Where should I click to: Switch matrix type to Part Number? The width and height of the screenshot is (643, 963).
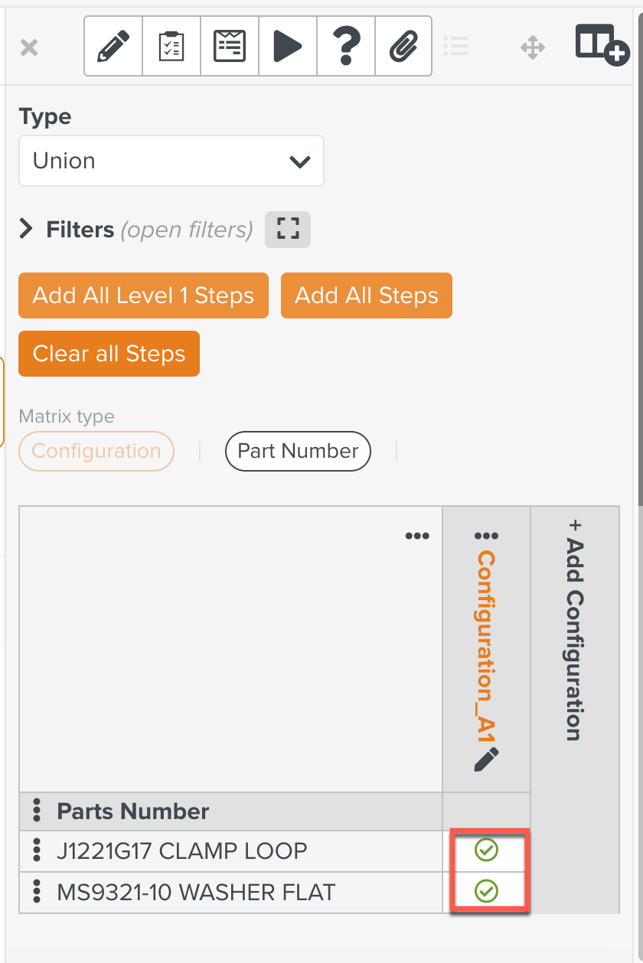[298, 451]
